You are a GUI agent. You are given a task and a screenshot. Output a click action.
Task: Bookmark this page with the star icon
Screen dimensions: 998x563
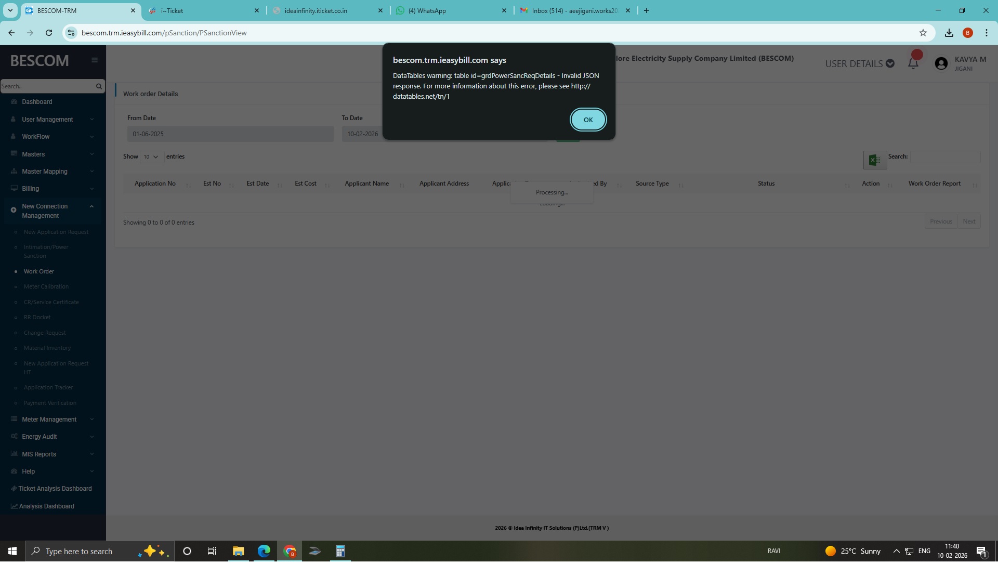[x=923, y=33]
